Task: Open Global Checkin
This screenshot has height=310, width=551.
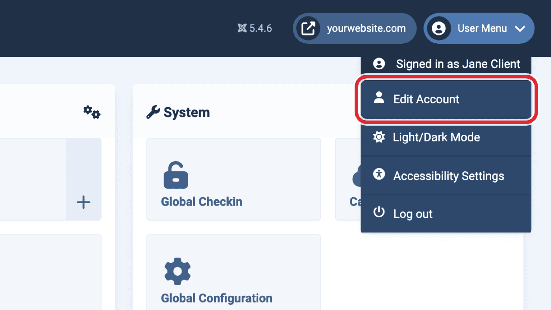Action: pyautogui.click(x=234, y=179)
